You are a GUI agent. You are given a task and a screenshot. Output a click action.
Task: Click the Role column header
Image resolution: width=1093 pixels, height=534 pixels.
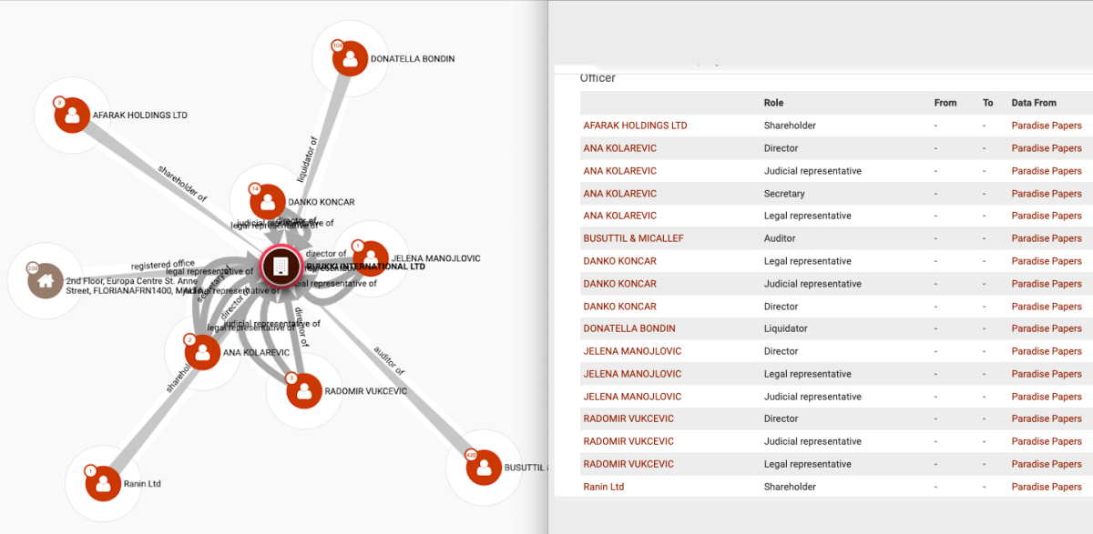click(x=773, y=103)
